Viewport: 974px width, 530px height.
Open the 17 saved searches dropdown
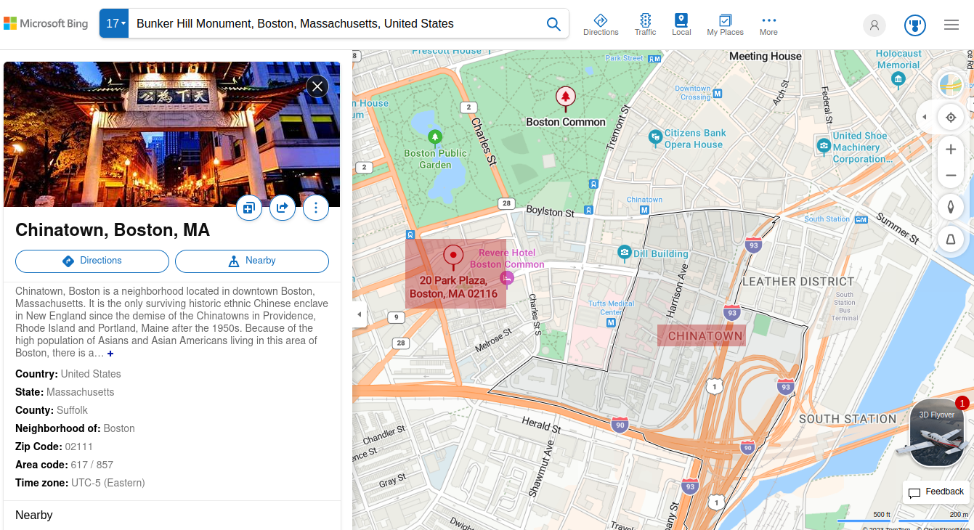(114, 23)
